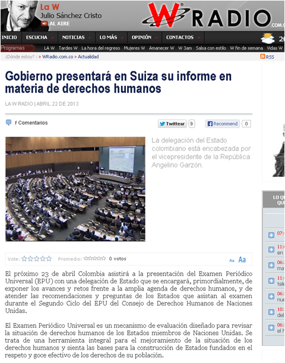Click the Facebook count box showing 0
This screenshot has width=285, height=363.
pyautogui.click(x=246, y=124)
